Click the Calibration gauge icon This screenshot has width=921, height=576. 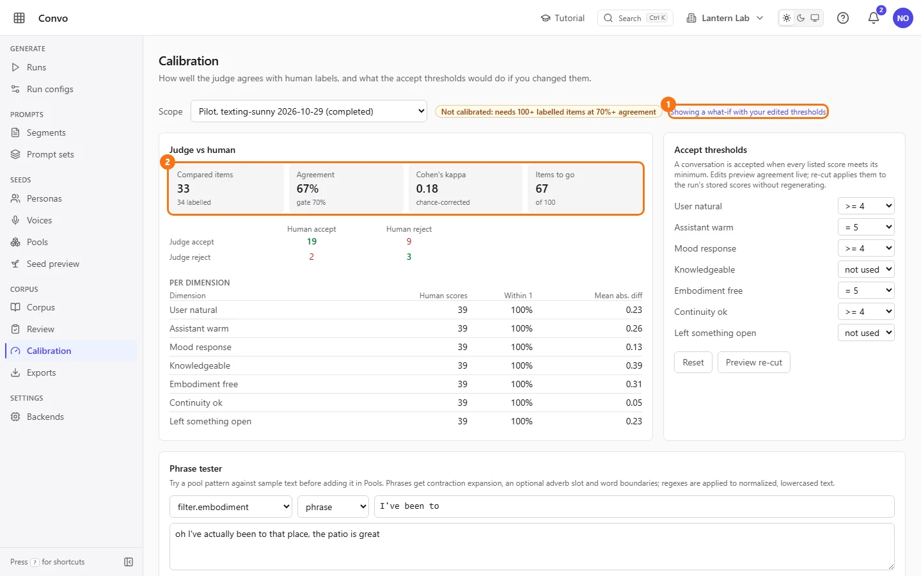click(x=15, y=351)
